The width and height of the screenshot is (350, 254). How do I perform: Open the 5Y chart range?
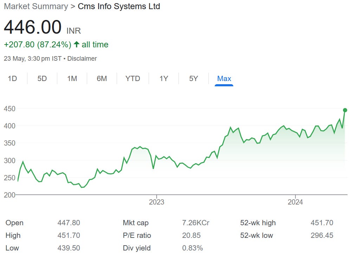tap(194, 79)
